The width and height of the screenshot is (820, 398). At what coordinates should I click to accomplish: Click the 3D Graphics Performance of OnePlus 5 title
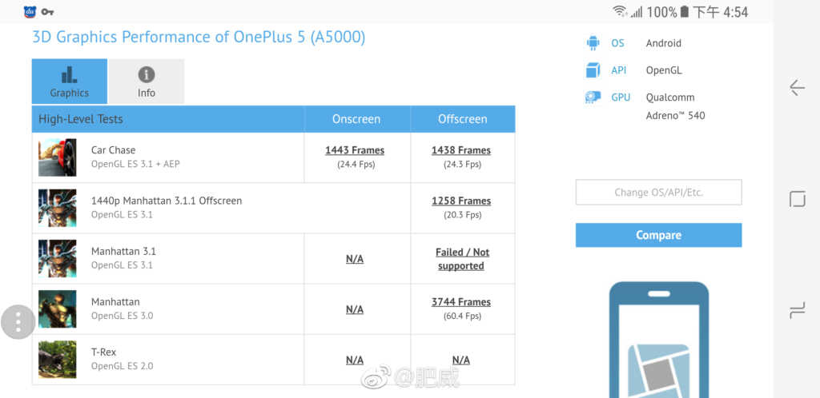[199, 37]
